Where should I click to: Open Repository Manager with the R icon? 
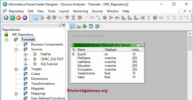point(6,18)
